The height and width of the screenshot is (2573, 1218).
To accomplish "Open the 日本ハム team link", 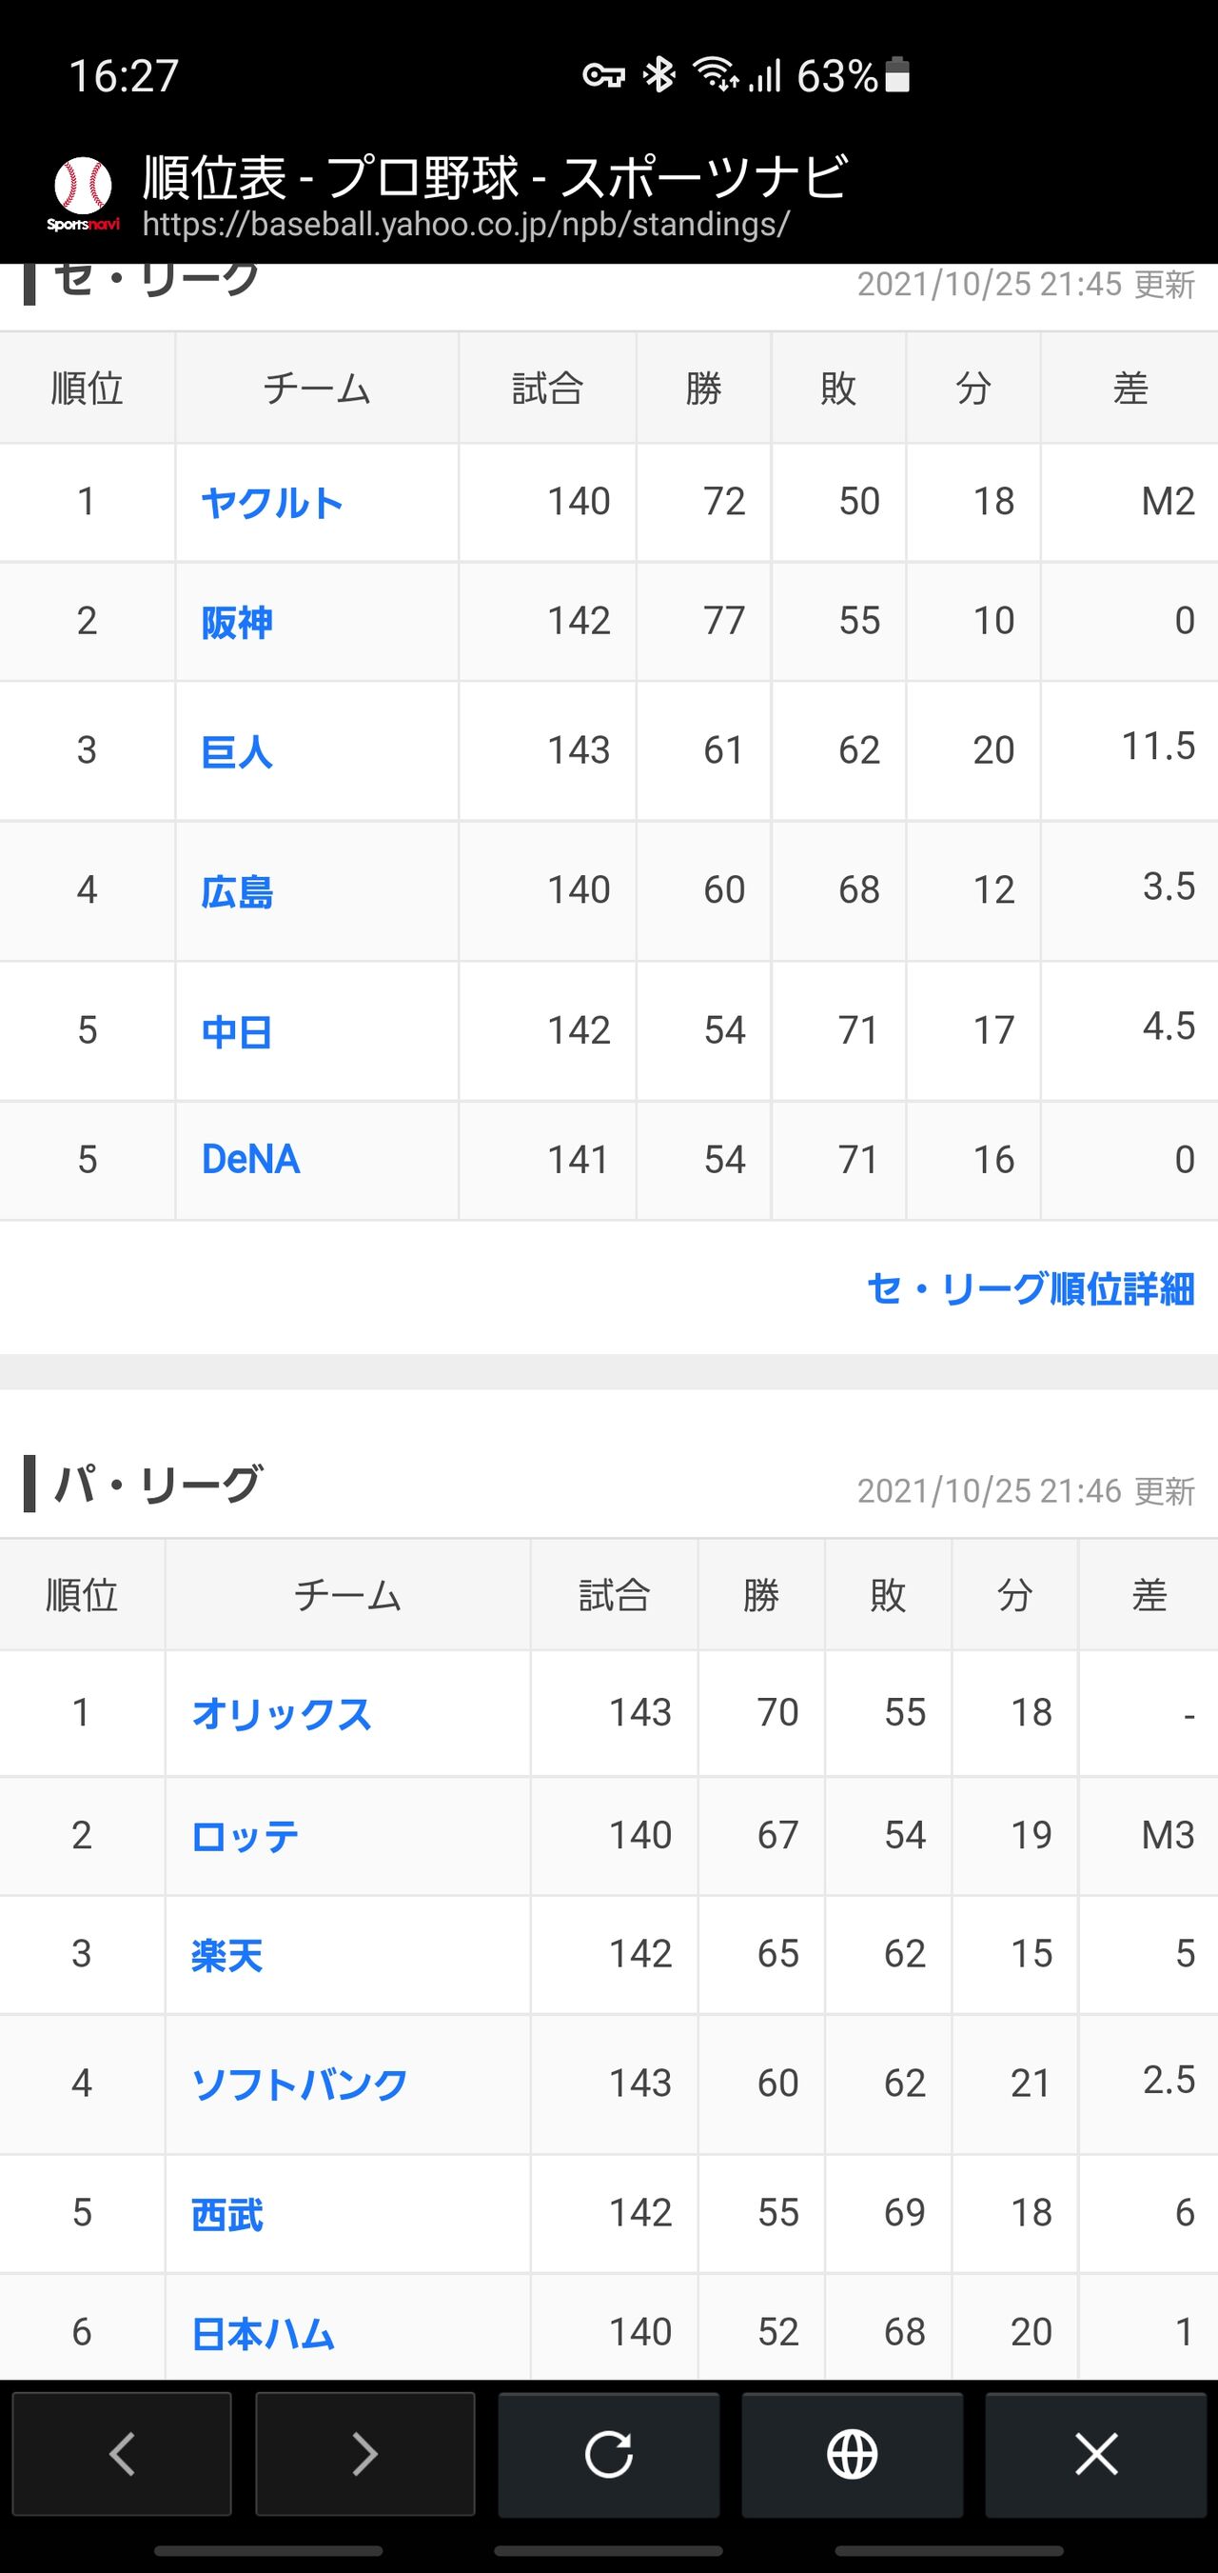I will [263, 2334].
